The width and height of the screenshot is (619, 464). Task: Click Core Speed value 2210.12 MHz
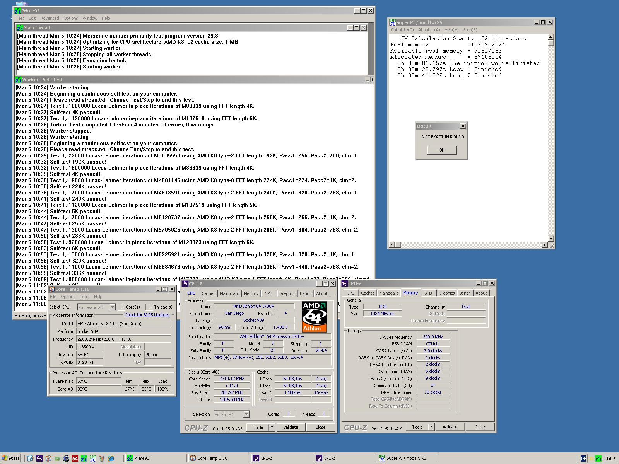232,379
